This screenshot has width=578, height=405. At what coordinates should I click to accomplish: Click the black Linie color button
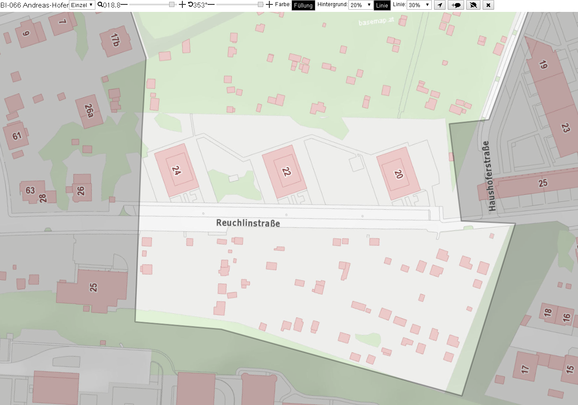pos(382,5)
